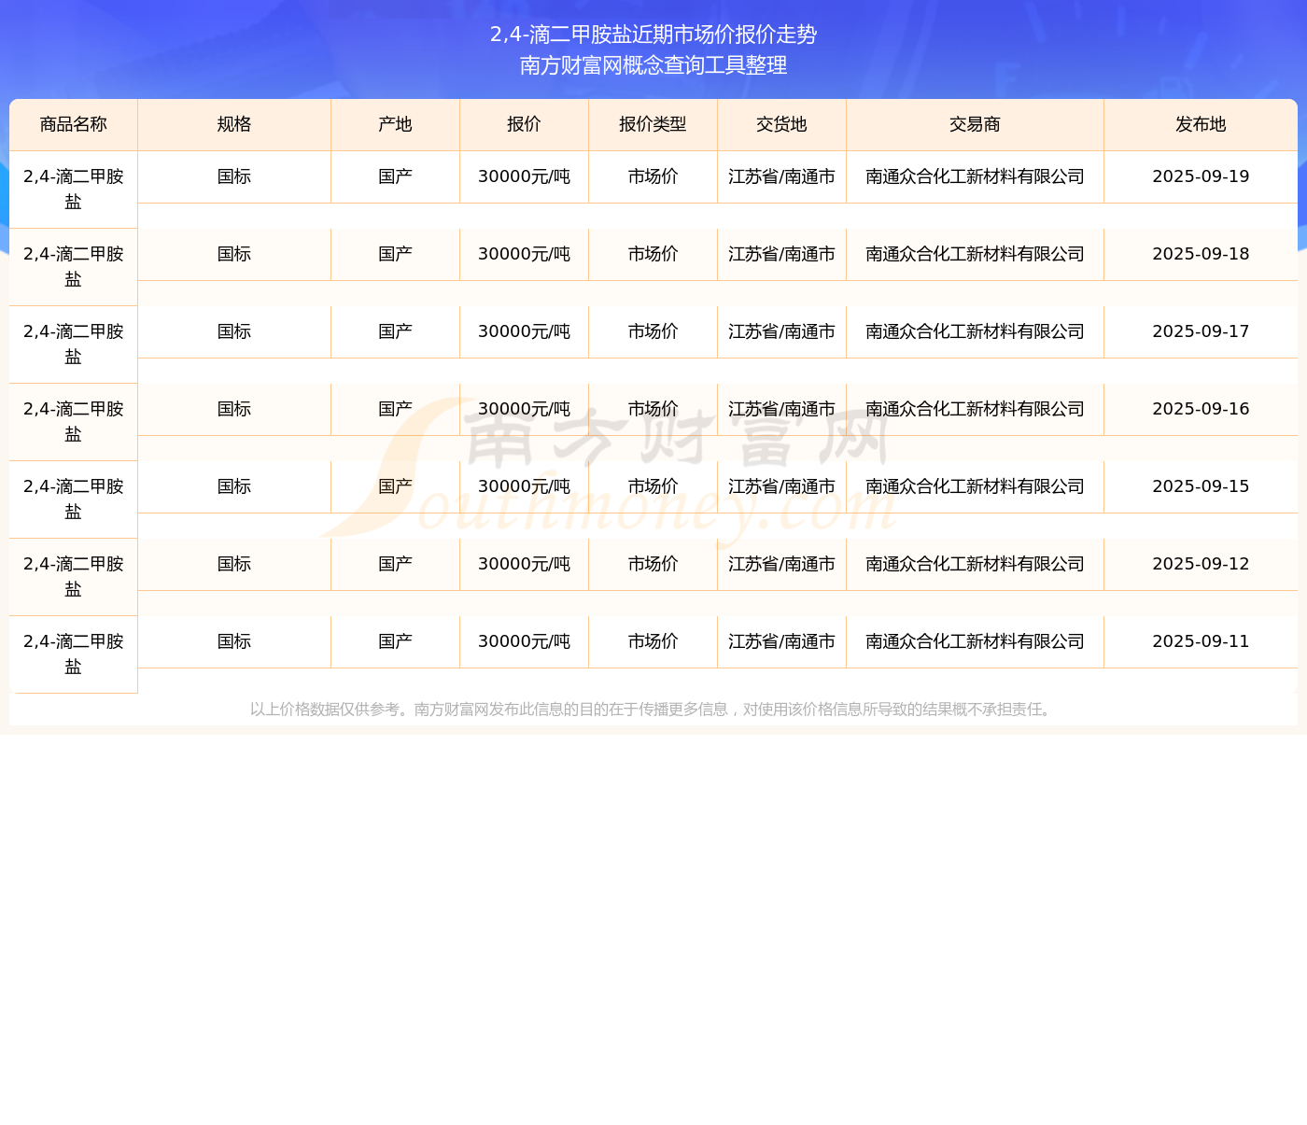Image resolution: width=1307 pixels, height=1125 pixels.
Task: Click 国标 in the 2025-09-11 row
Action: (x=234, y=641)
